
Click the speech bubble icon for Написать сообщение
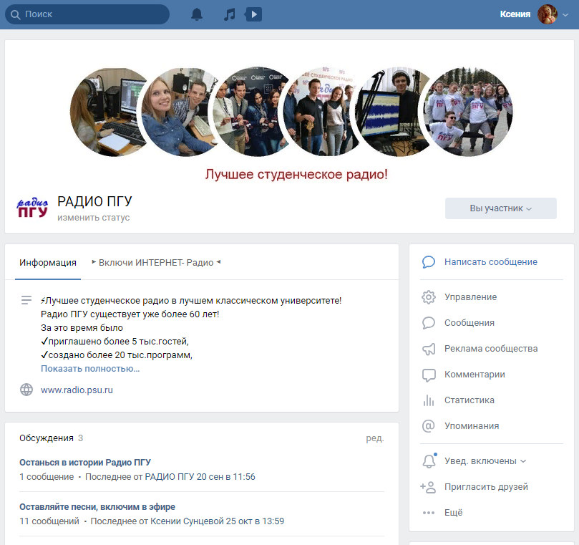pos(428,262)
